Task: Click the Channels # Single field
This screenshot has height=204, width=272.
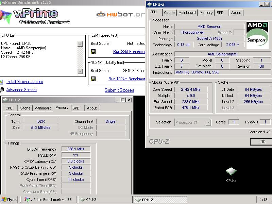Action: [x=111, y=121]
